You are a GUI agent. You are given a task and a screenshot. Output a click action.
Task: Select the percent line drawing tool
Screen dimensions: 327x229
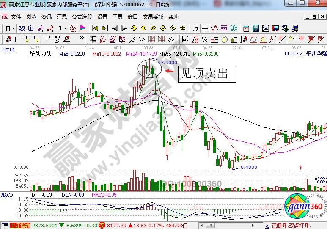[205, 39]
